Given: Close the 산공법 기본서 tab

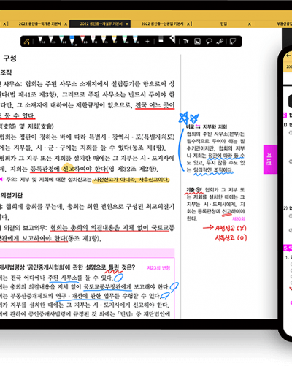Looking at the screenshot, I should (188, 24).
